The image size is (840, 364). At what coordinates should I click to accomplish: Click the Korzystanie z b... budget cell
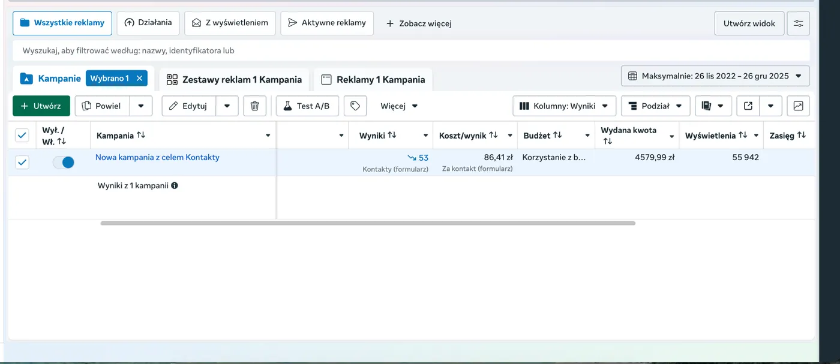click(554, 158)
